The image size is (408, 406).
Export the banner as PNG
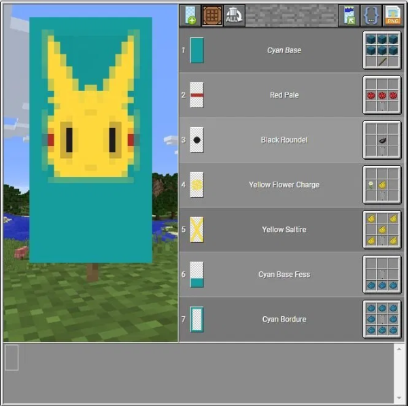pyautogui.click(x=392, y=15)
